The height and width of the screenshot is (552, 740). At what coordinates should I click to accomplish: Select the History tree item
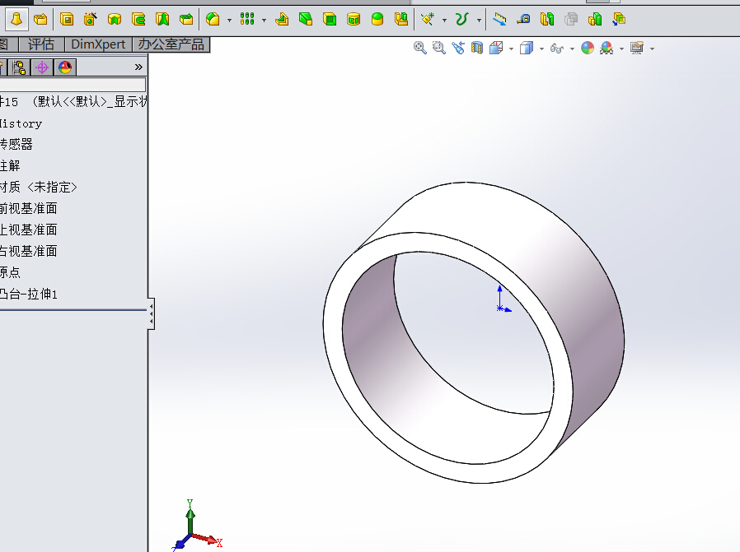(x=21, y=123)
